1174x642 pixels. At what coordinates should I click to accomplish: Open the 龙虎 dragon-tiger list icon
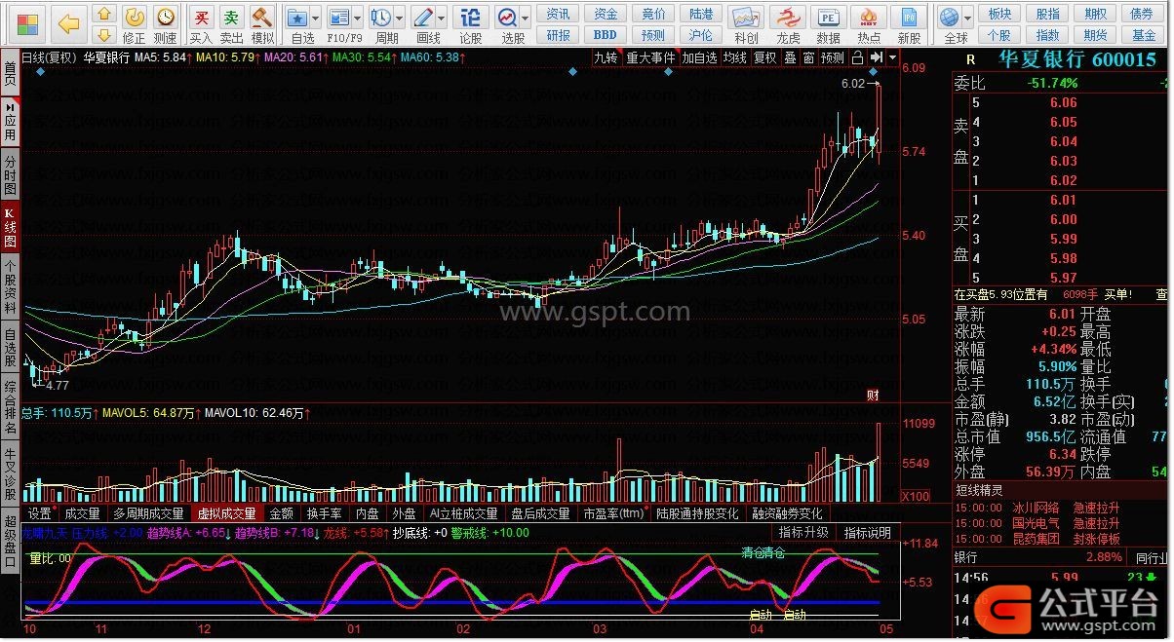[x=788, y=24]
